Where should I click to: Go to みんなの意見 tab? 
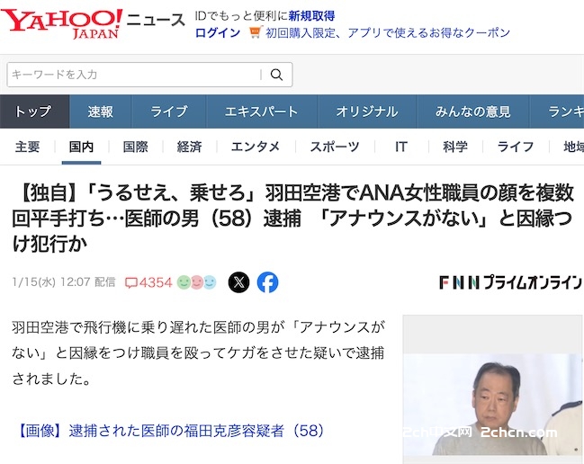(x=472, y=112)
